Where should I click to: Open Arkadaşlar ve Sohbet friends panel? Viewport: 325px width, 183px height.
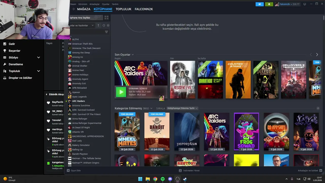pyautogui.click(x=310, y=171)
